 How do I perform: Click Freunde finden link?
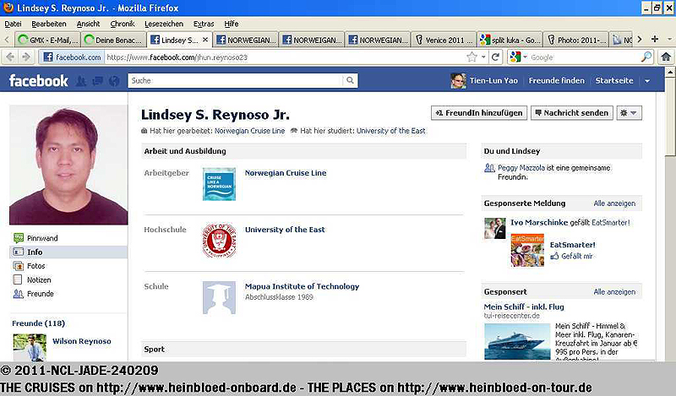pyautogui.click(x=557, y=80)
